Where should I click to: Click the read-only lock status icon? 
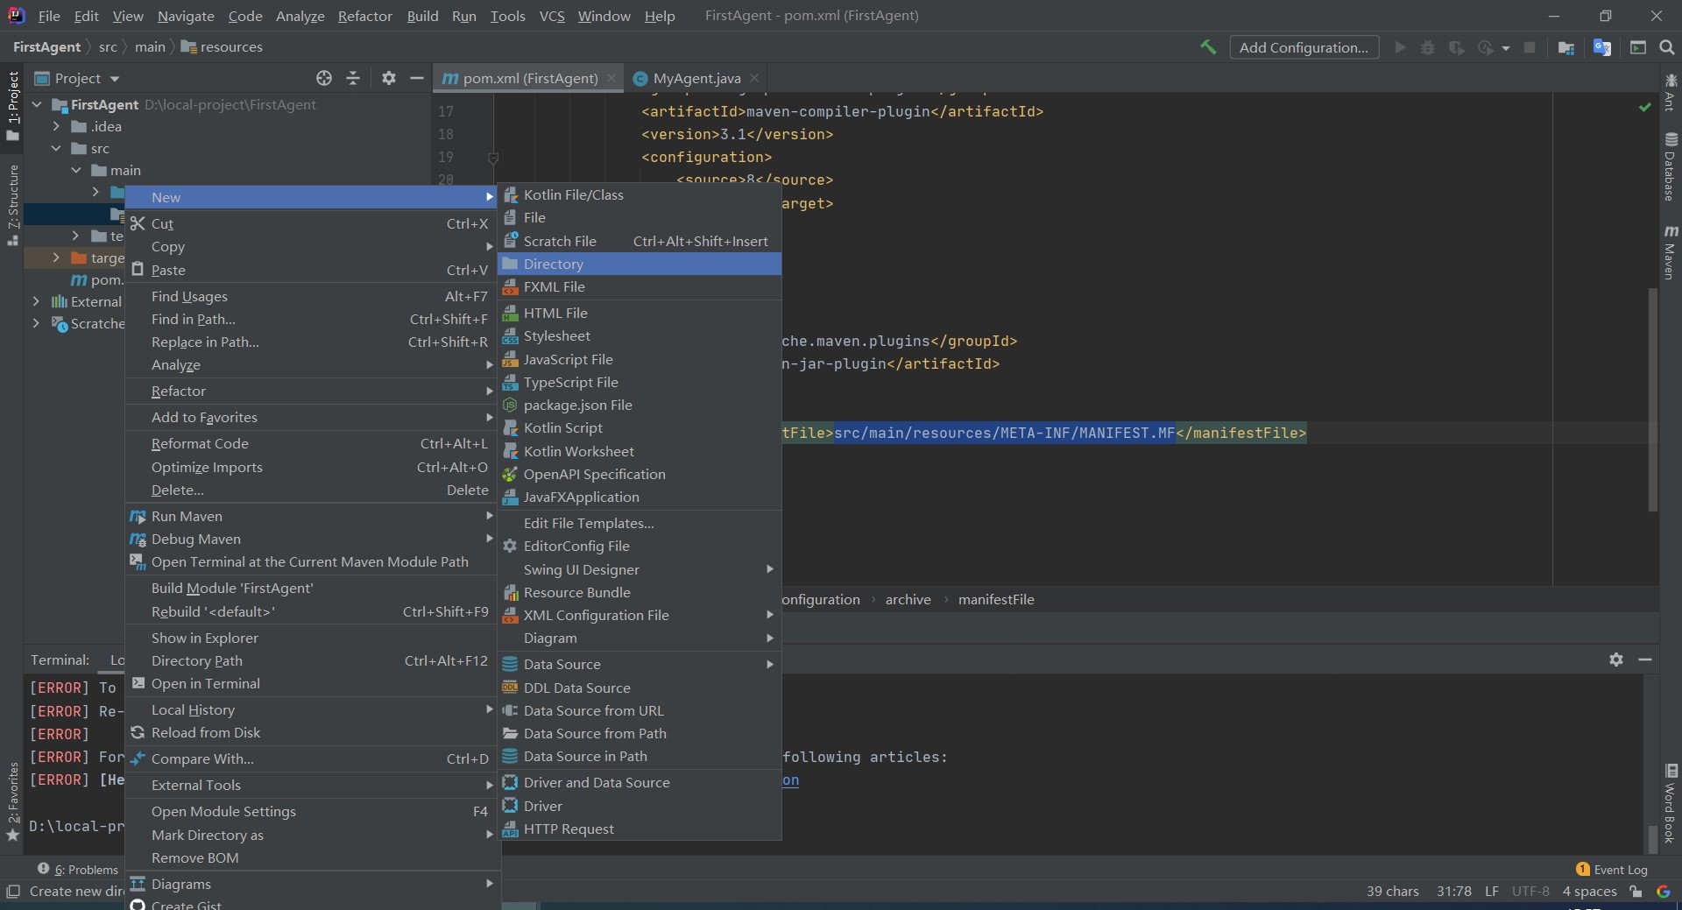click(x=1636, y=892)
